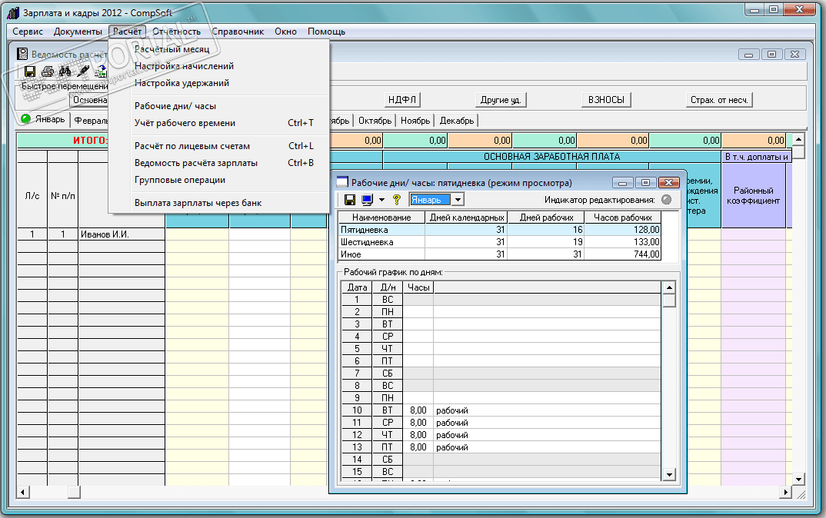Open the Январь month dropdown
826x518 pixels.
pyautogui.click(x=458, y=200)
